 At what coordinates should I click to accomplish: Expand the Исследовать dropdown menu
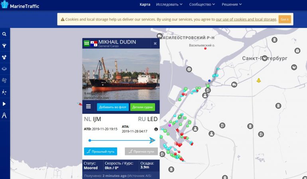coord(169,4)
